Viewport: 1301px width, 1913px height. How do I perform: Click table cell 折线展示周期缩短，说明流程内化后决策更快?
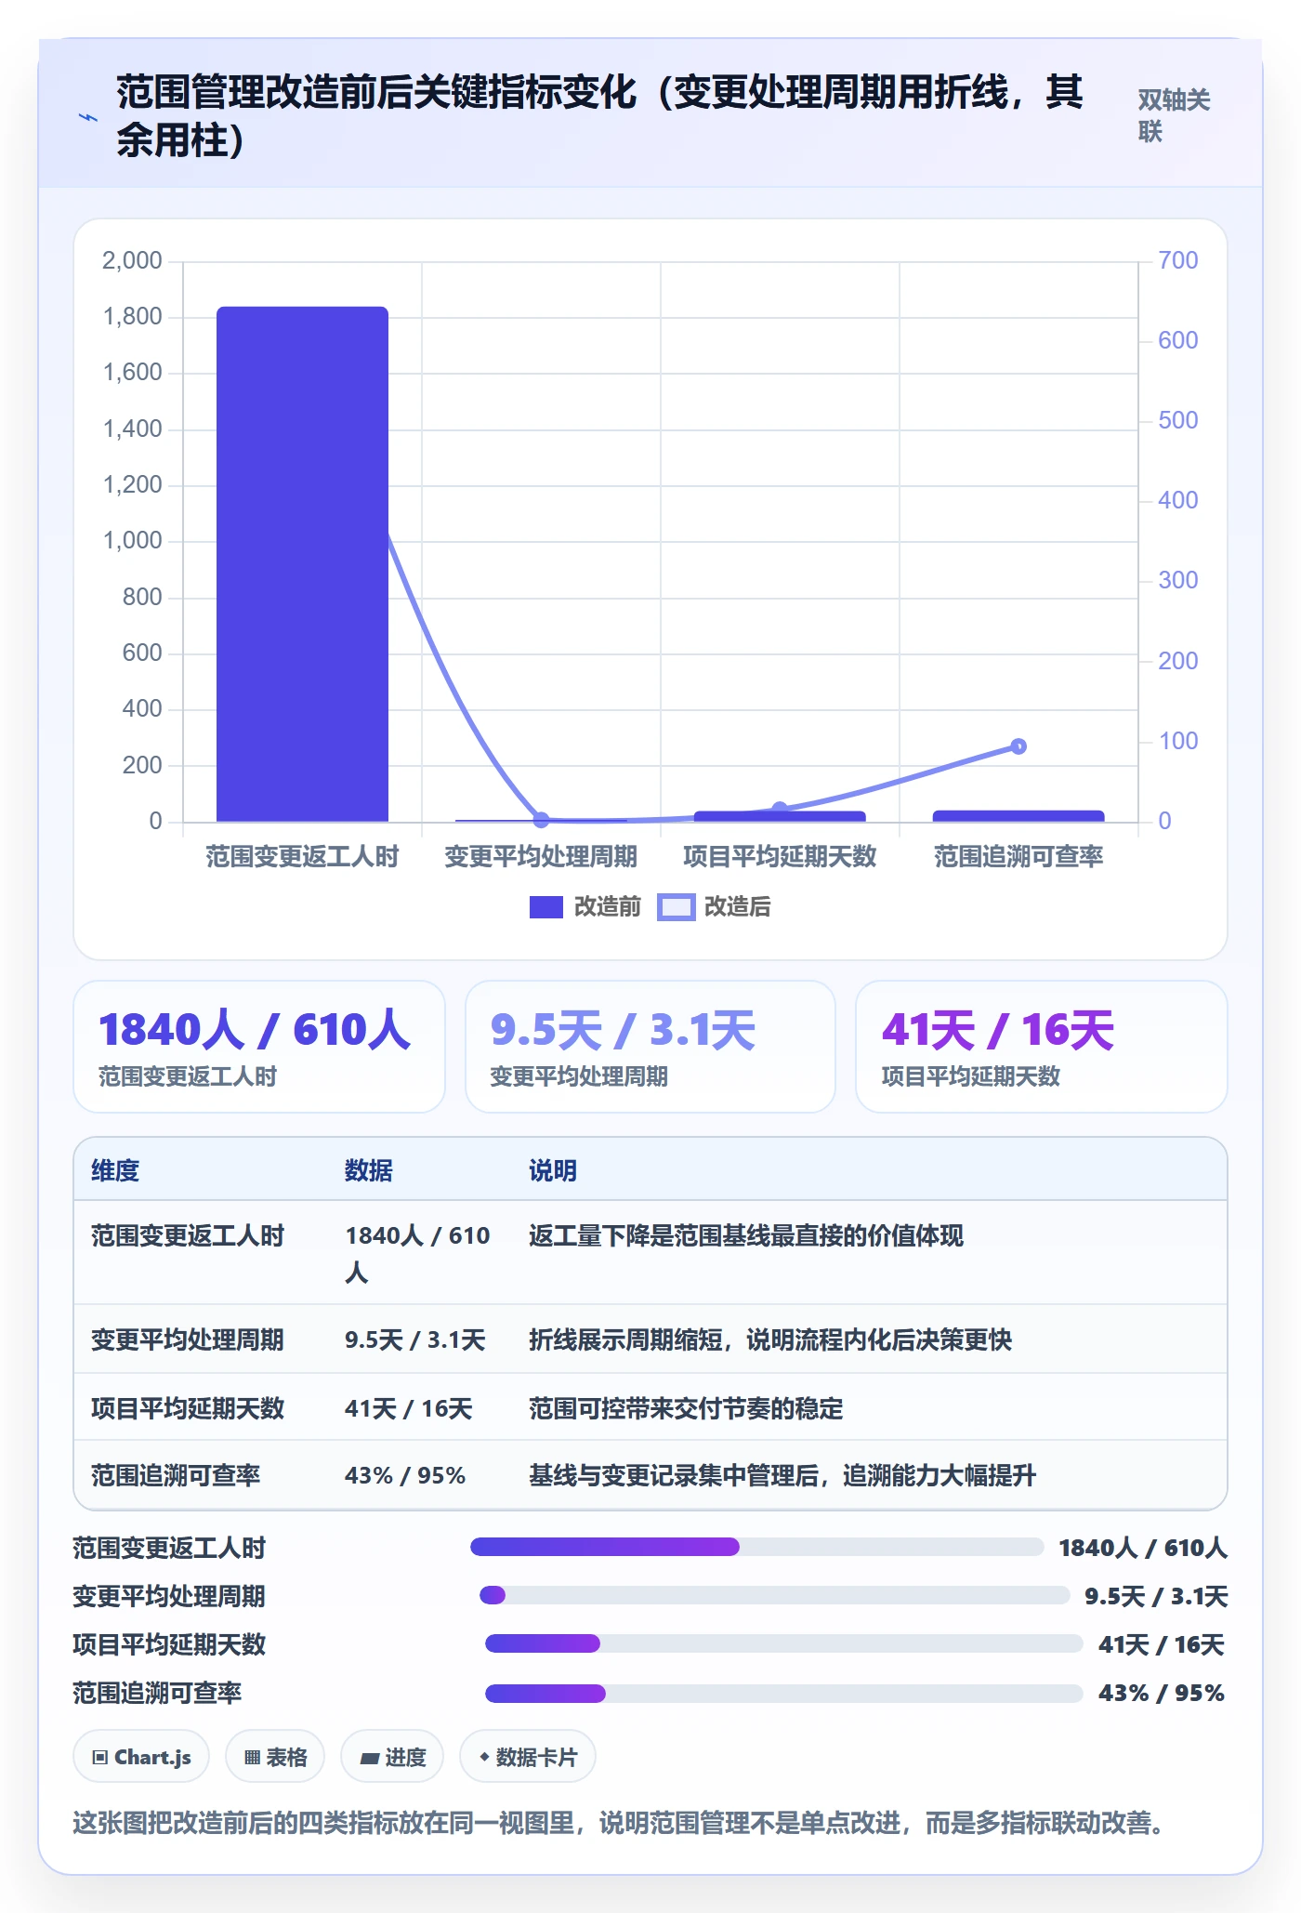tap(770, 1339)
